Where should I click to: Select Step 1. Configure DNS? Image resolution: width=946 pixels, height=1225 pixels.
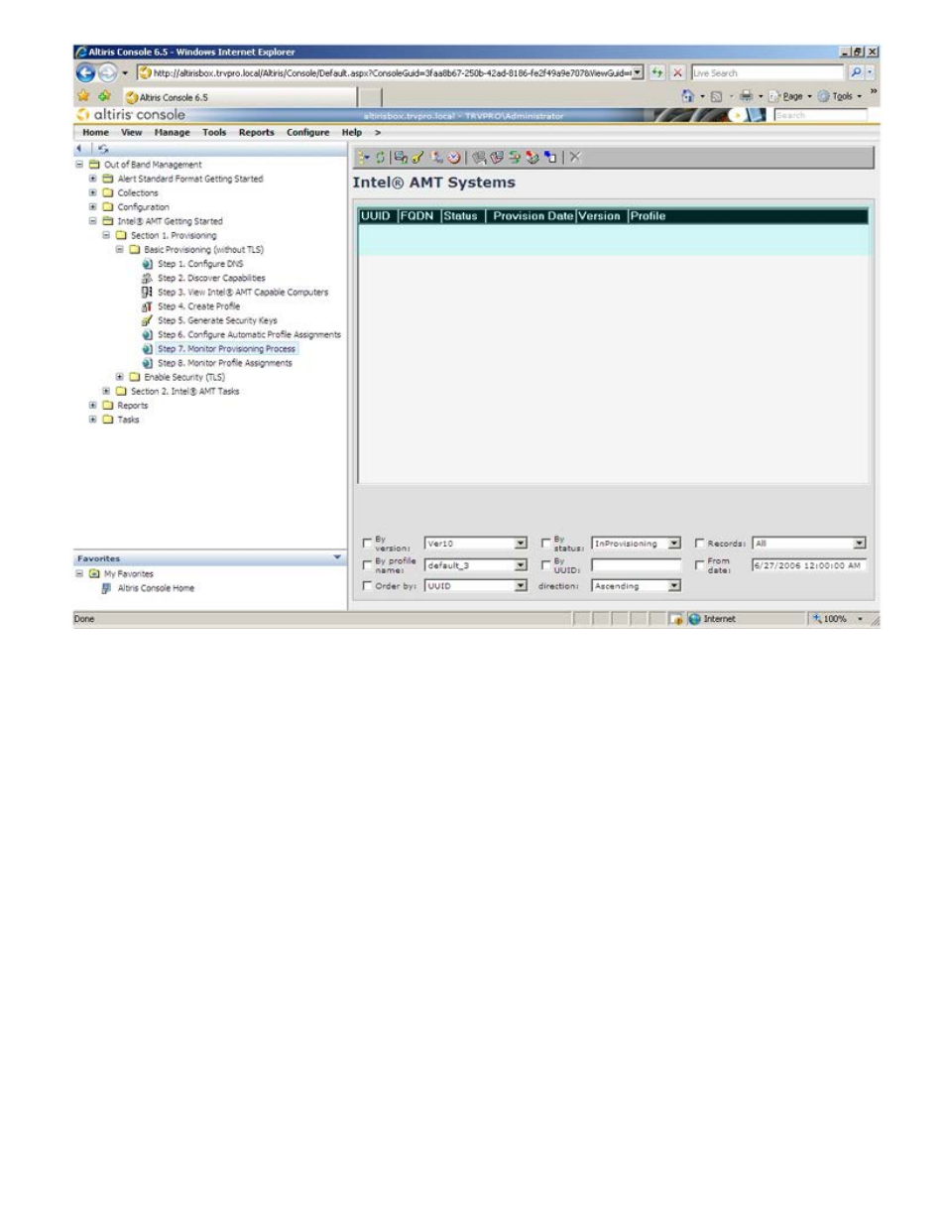point(200,264)
